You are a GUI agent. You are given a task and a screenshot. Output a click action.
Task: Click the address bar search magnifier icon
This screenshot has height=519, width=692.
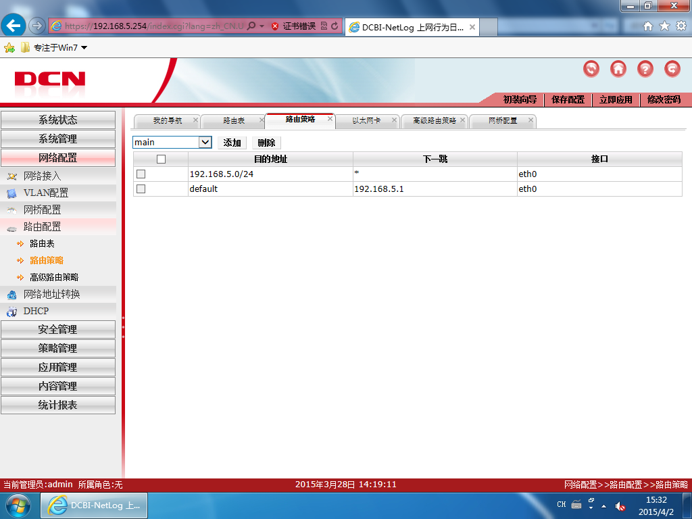(x=251, y=26)
